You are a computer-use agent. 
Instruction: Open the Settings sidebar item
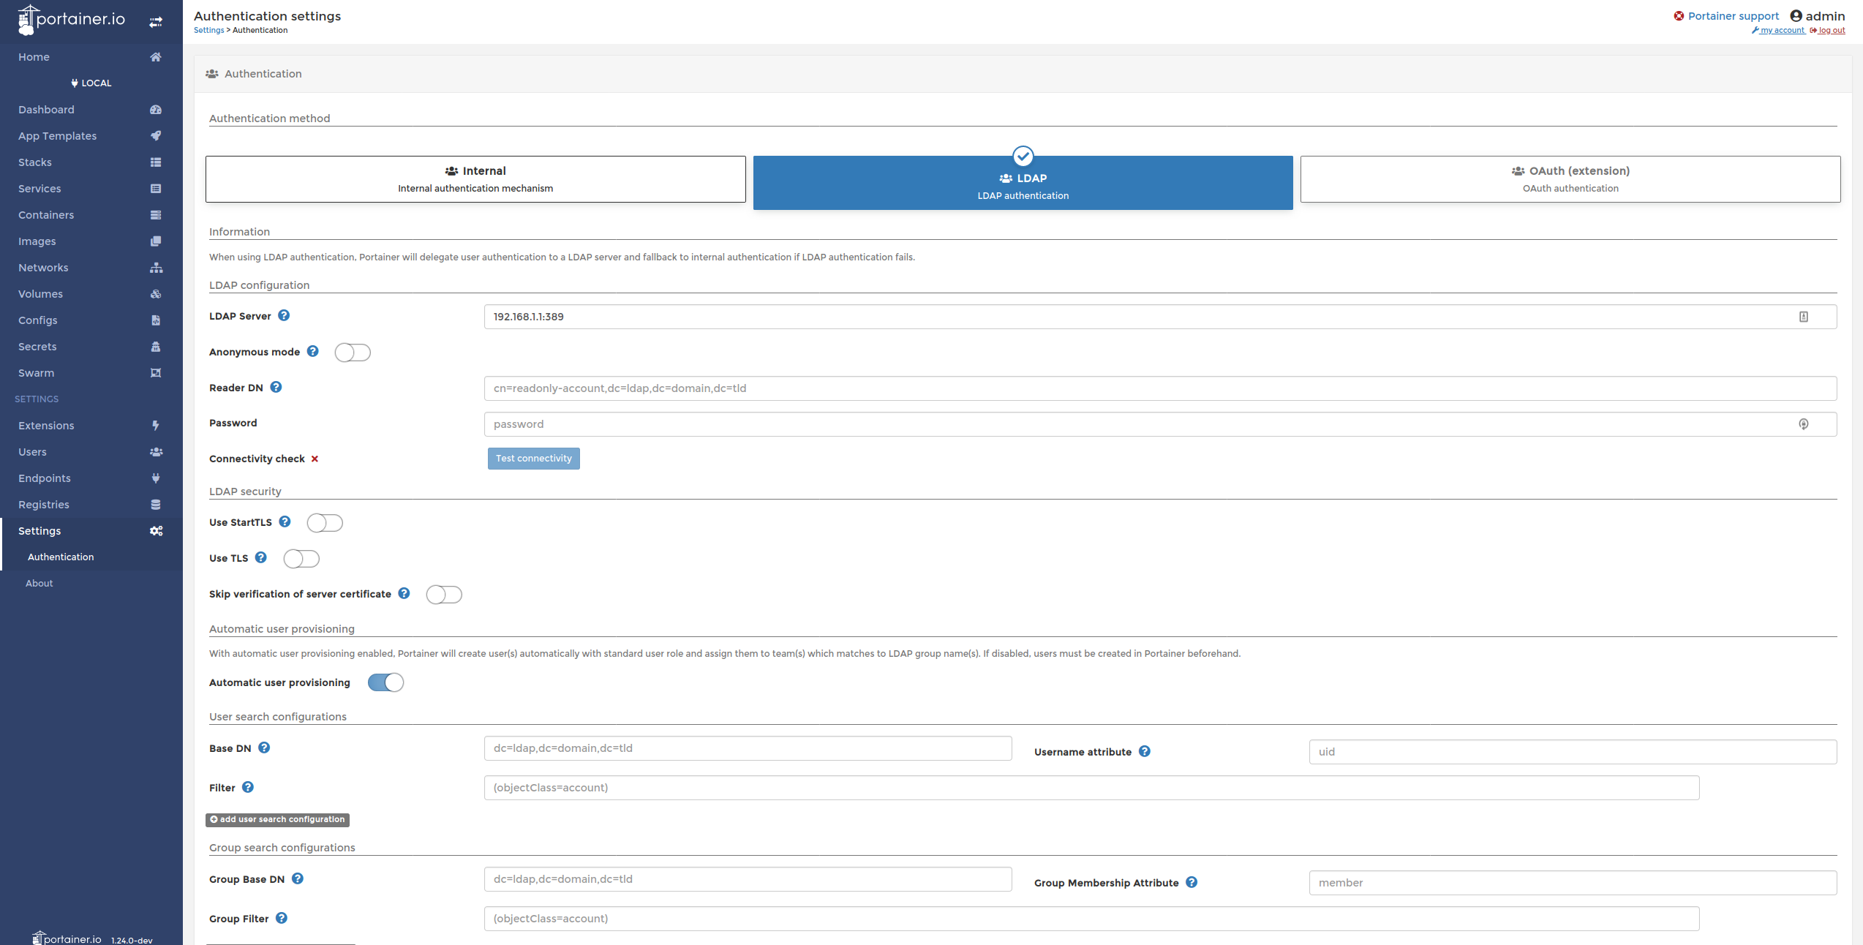91,531
